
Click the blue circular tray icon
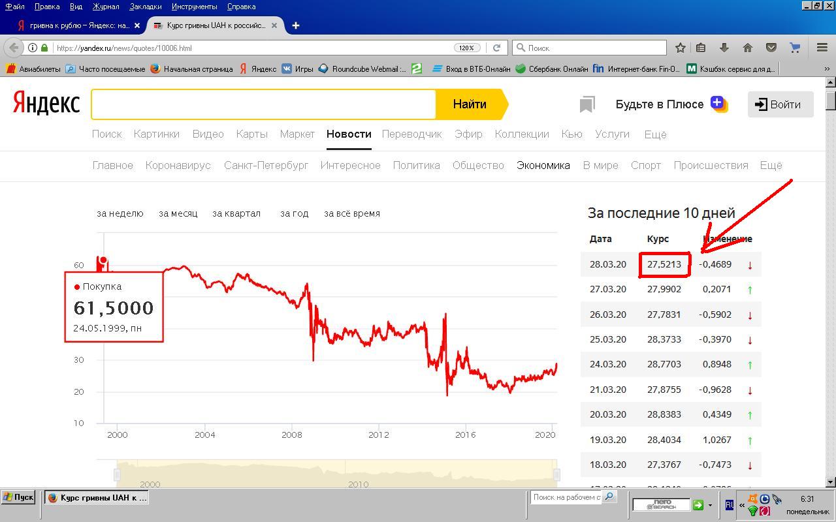click(x=764, y=499)
